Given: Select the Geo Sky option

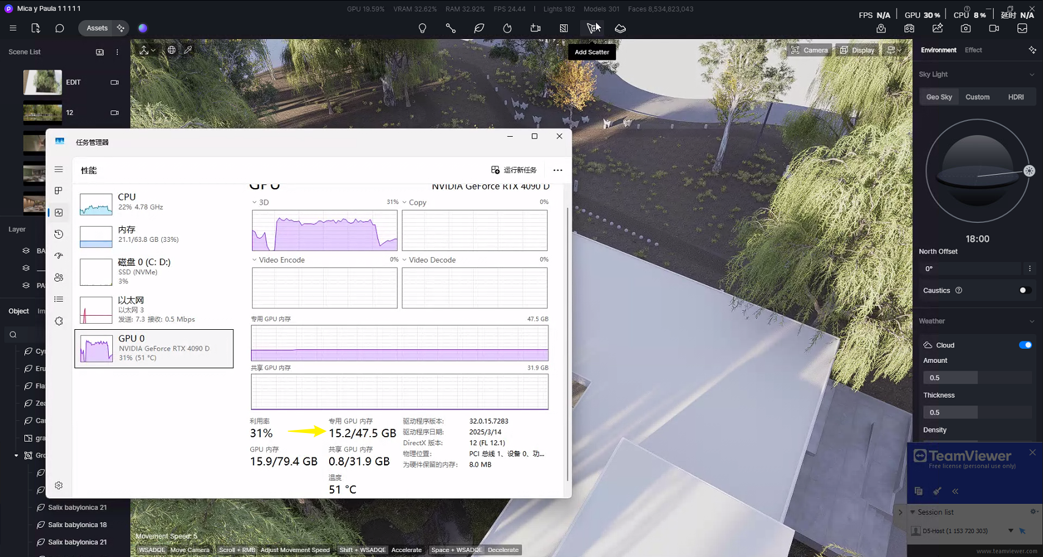Looking at the screenshot, I should click(x=939, y=97).
